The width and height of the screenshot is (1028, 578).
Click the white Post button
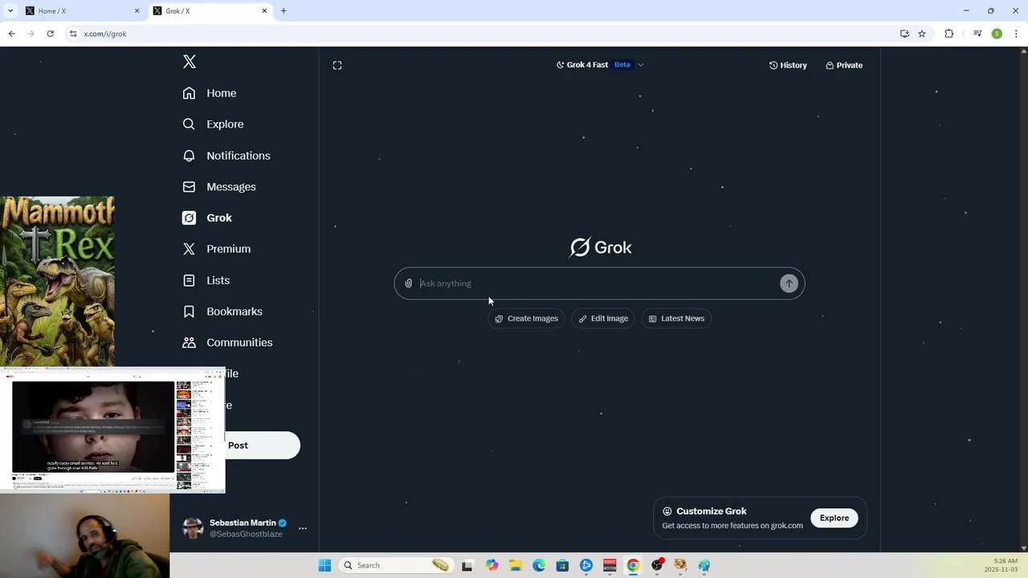pyautogui.click(x=262, y=446)
